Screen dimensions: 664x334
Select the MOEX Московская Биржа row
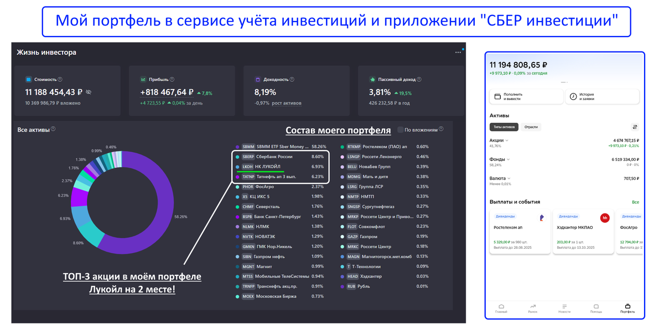coord(281,296)
